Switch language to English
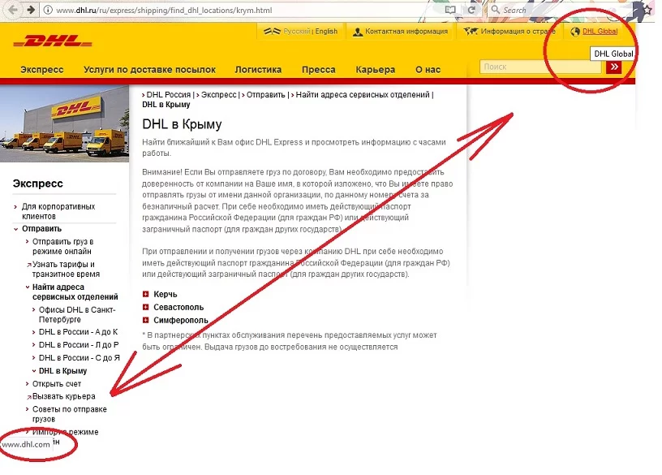 326,32
